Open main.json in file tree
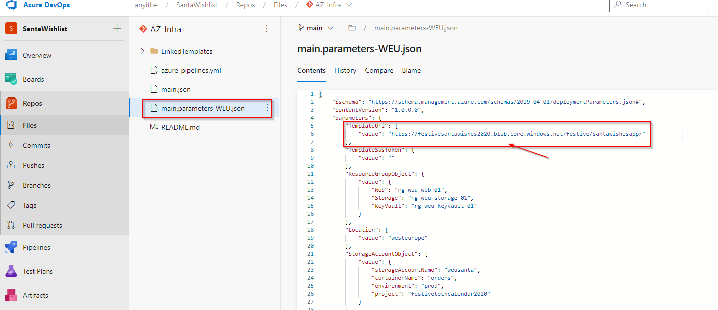This screenshot has height=310, width=718. (x=176, y=89)
